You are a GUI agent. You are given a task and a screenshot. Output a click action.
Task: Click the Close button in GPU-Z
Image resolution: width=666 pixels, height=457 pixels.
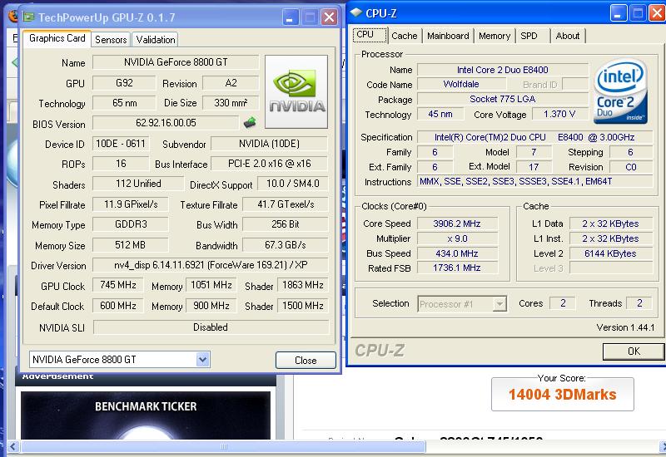[306, 361]
